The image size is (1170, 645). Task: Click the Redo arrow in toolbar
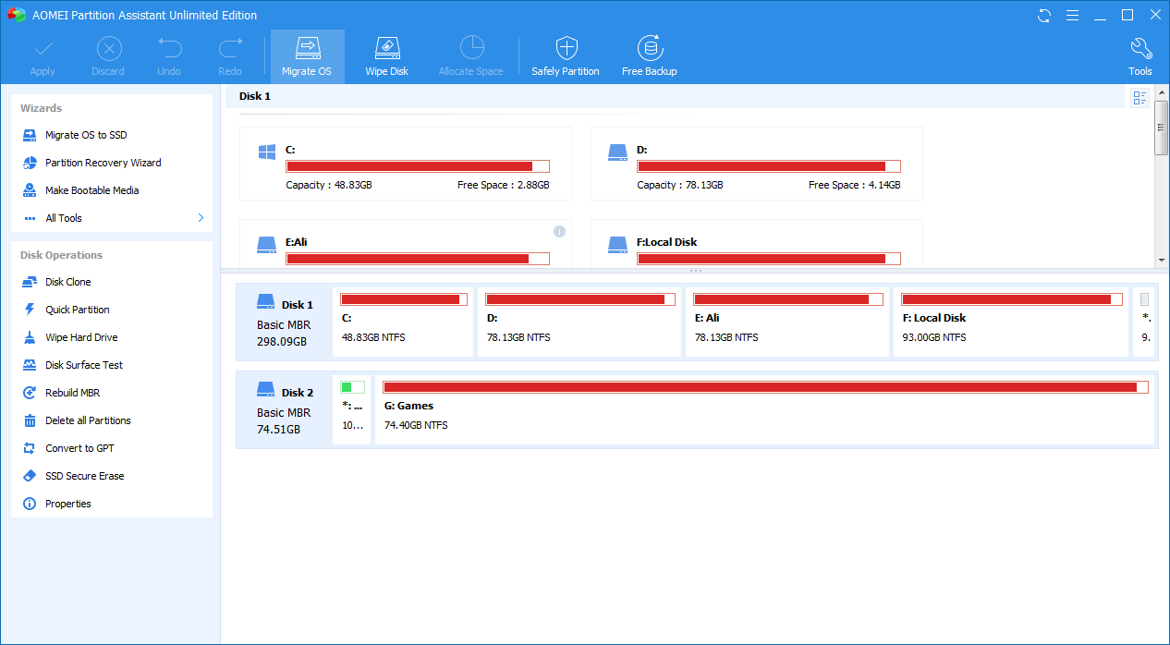tap(230, 48)
